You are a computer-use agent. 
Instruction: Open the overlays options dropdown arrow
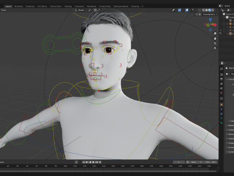coord(190,10)
